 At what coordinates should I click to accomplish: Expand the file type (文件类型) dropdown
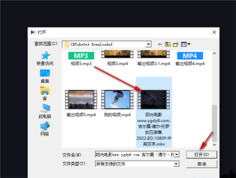point(176,164)
